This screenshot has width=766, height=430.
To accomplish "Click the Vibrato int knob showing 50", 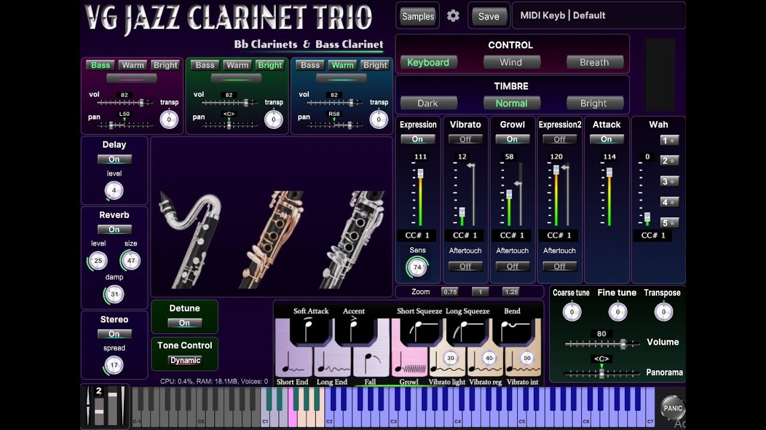I will click(x=527, y=358).
